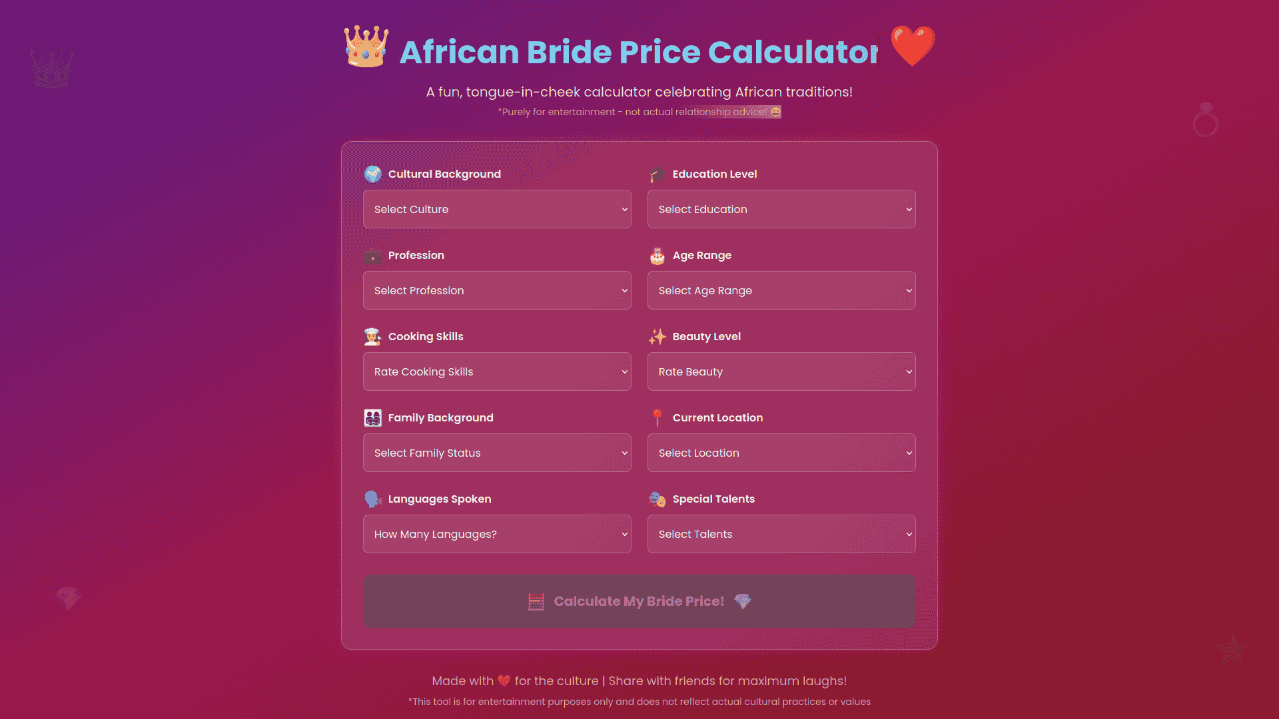Open the Select Education dropdown
Screen dimensions: 1279x719
point(781,209)
